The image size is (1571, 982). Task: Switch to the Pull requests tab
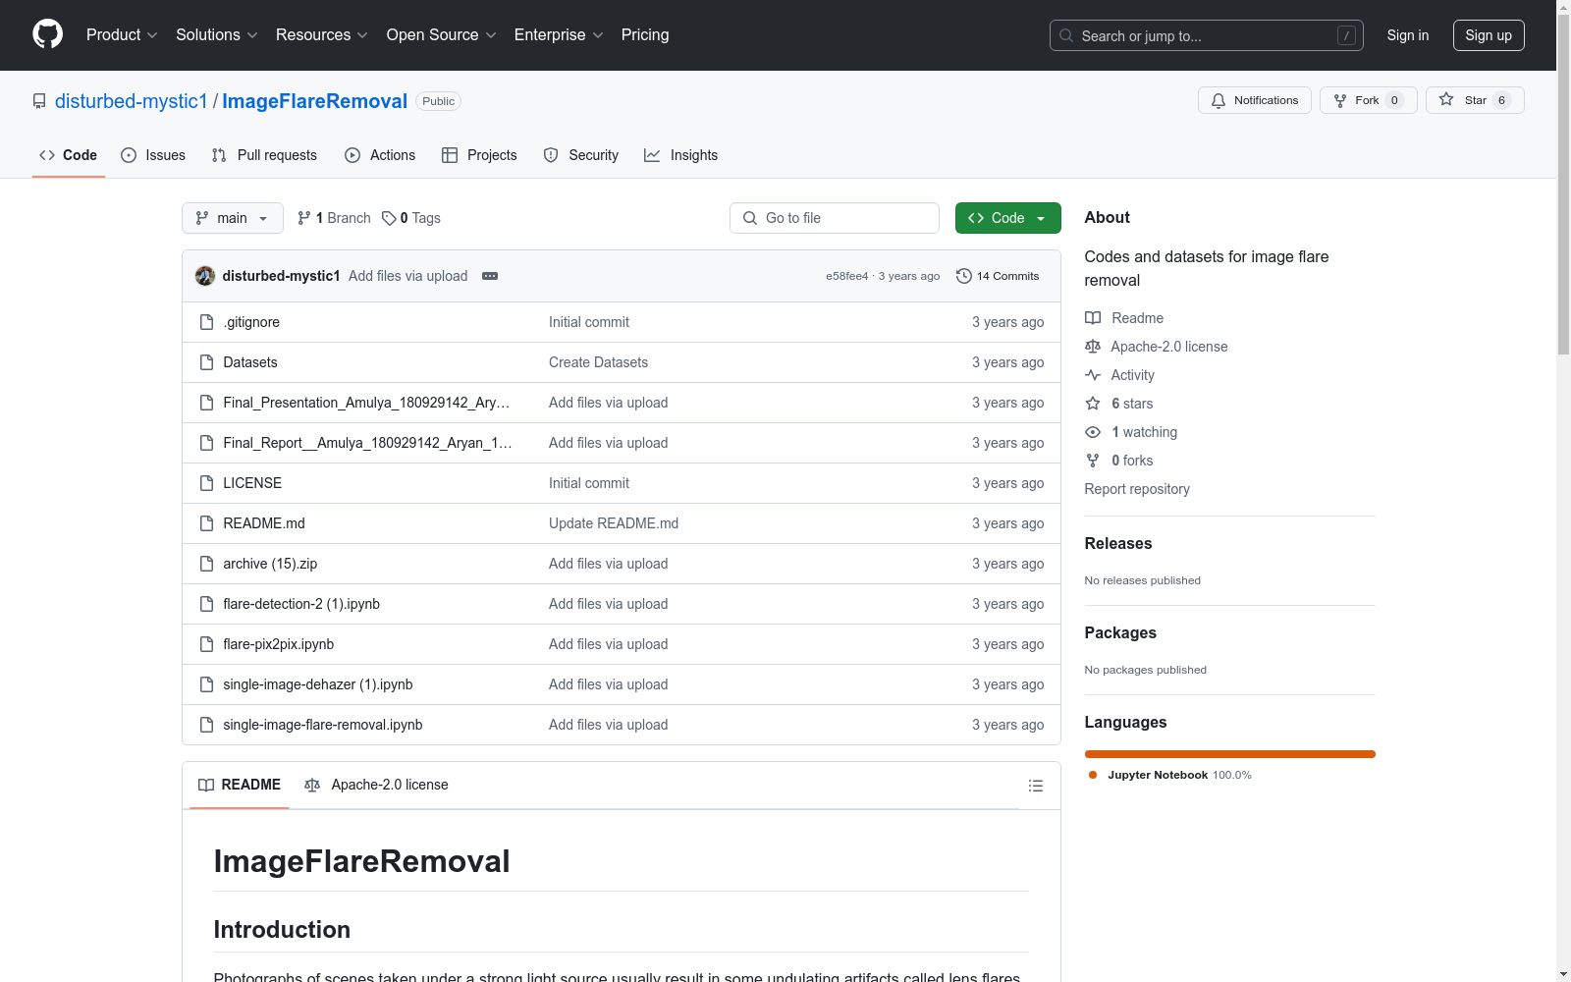[x=264, y=155]
